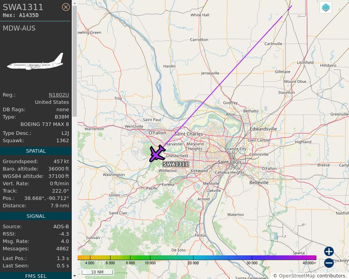Click the SIGNAL section header

(x=36, y=216)
